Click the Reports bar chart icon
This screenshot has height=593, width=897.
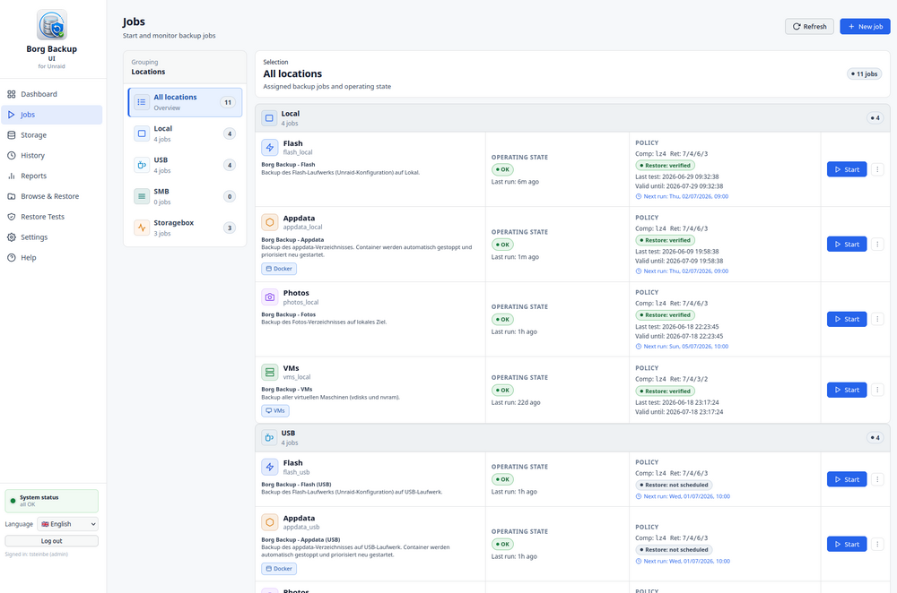pyautogui.click(x=12, y=176)
